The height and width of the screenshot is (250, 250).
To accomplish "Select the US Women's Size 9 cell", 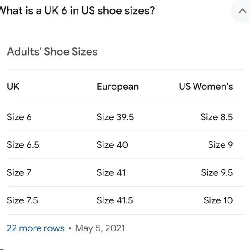I will coord(221,145).
